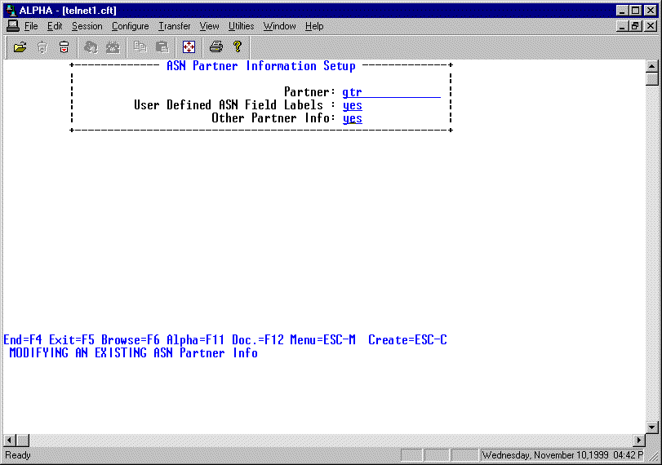
Task: Open the Transfer menu
Action: 174,26
